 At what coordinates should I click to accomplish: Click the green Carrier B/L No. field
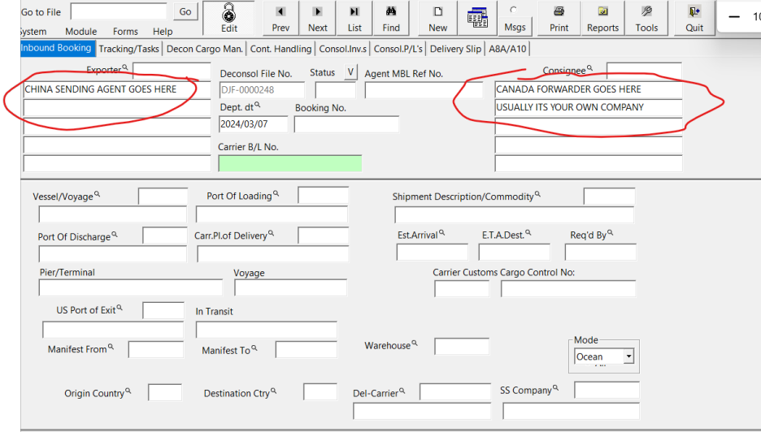tap(290, 164)
